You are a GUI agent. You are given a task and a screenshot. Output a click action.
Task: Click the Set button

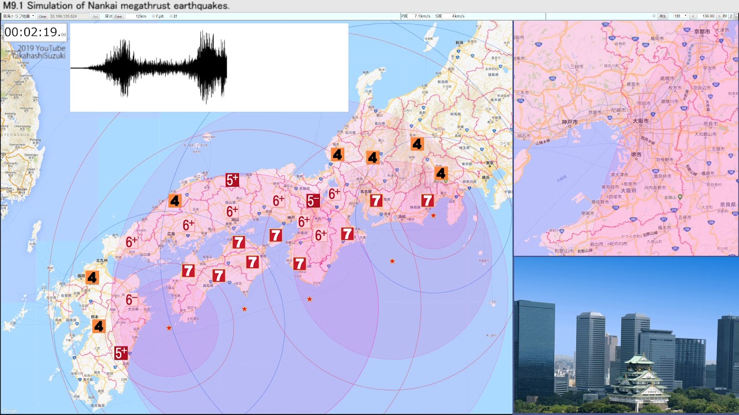(x=96, y=16)
